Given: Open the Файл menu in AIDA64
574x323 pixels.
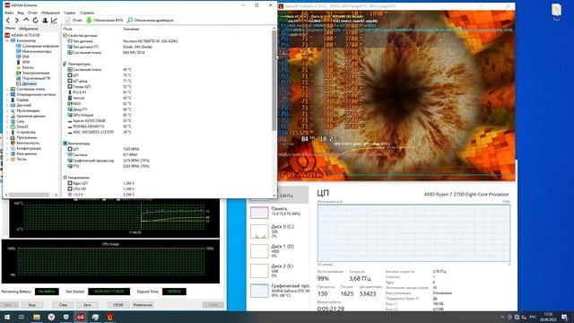Looking at the screenshot, I should click(x=9, y=13).
